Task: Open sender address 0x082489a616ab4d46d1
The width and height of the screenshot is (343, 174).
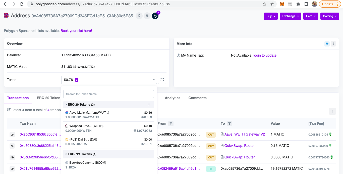Action: (x=179, y=168)
